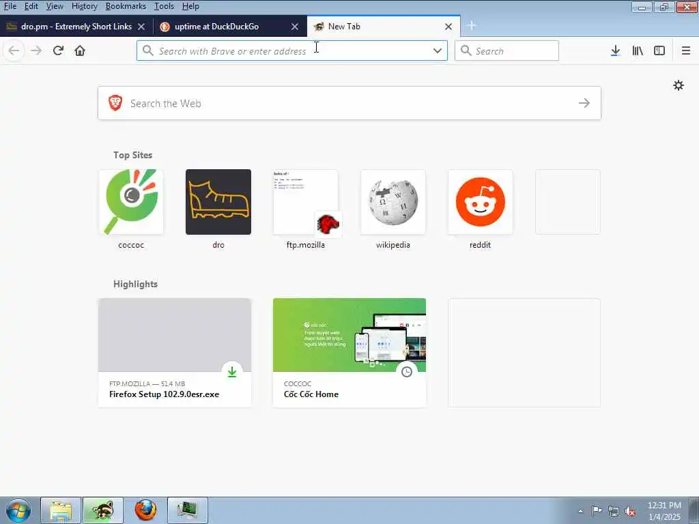Show hidden system tray icons
699x524 pixels.
point(580,511)
